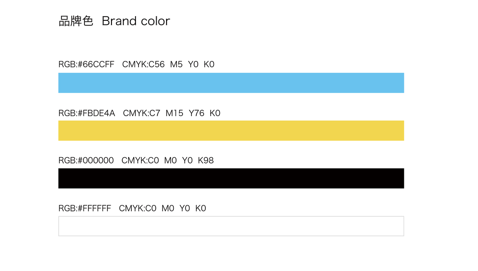The height and width of the screenshot is (271, 478).
Task: Click the 品牌色 heading text
Action: pyautogui.click(x=76, y=21)
